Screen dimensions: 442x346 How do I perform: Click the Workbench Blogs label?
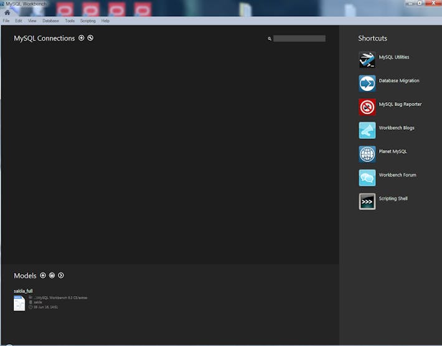click(397, 128)
